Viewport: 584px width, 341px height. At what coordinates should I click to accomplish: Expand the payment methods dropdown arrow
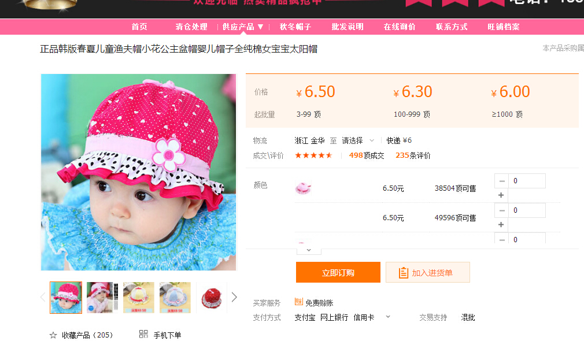pos(387,317)
